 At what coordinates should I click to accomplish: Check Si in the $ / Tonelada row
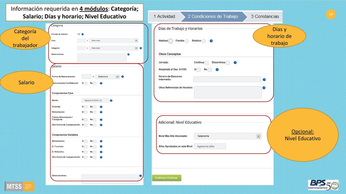(x=86, y=147)
